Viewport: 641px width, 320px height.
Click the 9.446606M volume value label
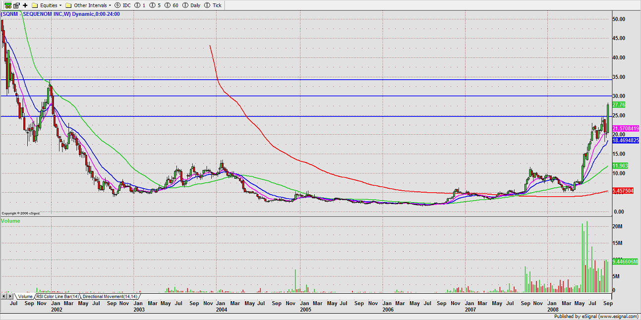tap(625, 261)
